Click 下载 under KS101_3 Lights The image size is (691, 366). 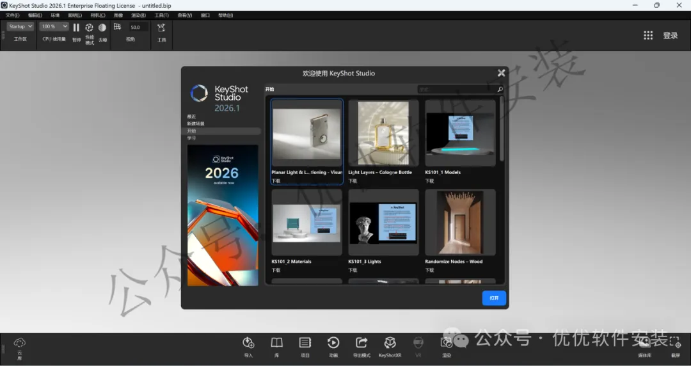353,270
